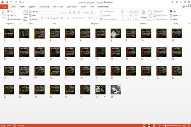Screen dimensions: 191x127
Task: Expand the Select dropdown
Action: (174, 19)
